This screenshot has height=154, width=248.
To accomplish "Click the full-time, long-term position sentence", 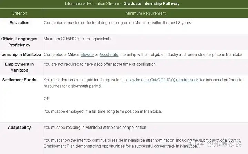I will pyautogui.click(x=103, y=112).
